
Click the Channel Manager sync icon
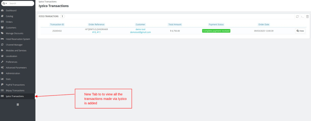point(2,45)
